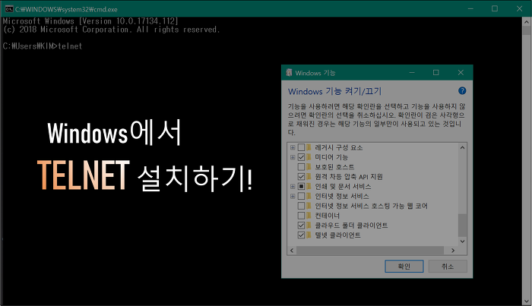The height and width of the screenshot is (306, 532).
Task: Select 보호된 호스트 list label
Action: [334, 167]
